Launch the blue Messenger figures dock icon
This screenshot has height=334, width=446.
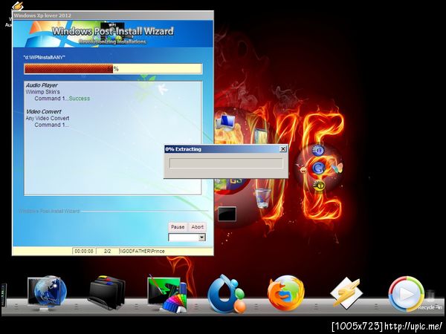coord(227,294)
